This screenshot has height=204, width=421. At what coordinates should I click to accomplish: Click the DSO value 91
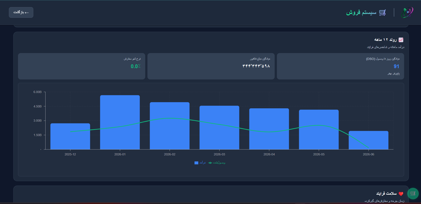tap(396, 66)
